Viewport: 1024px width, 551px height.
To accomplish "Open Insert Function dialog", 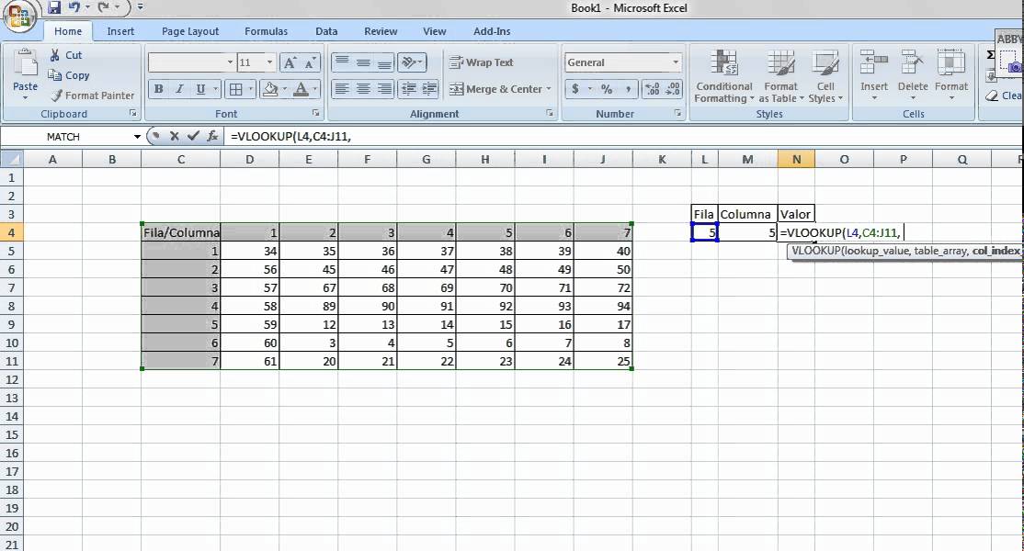I will coord(212,136).
